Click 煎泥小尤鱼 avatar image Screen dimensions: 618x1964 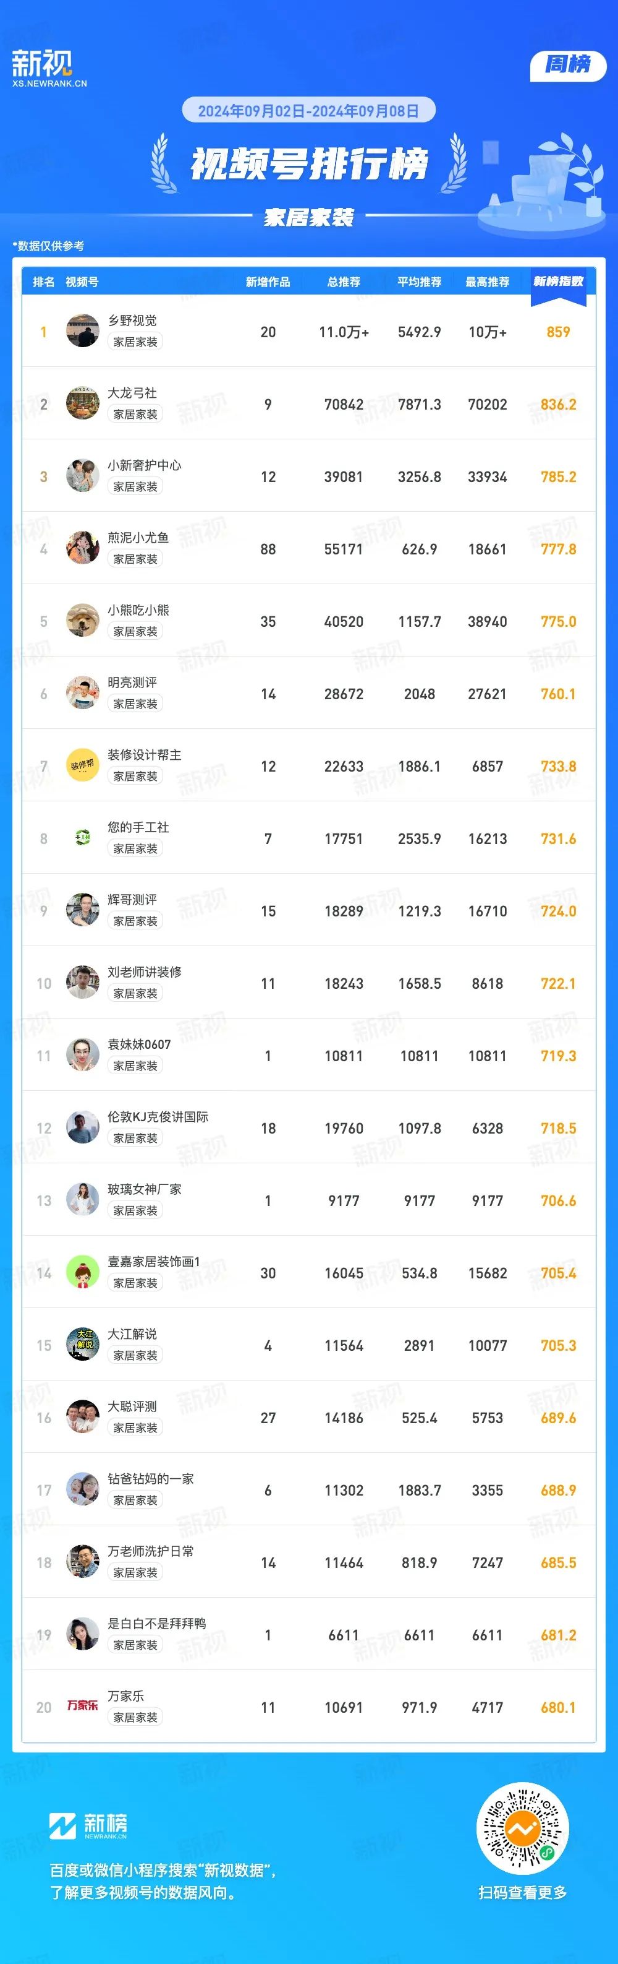(83, 548)
